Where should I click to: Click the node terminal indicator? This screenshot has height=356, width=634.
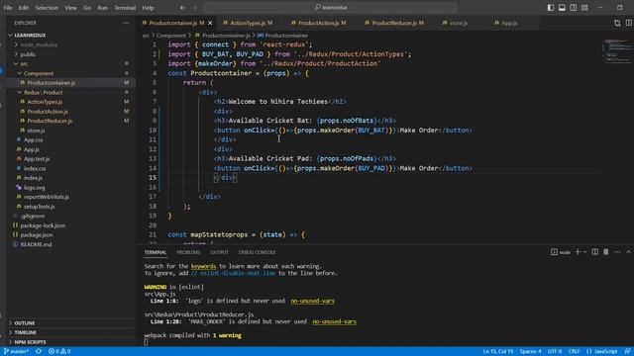(561, 252)
